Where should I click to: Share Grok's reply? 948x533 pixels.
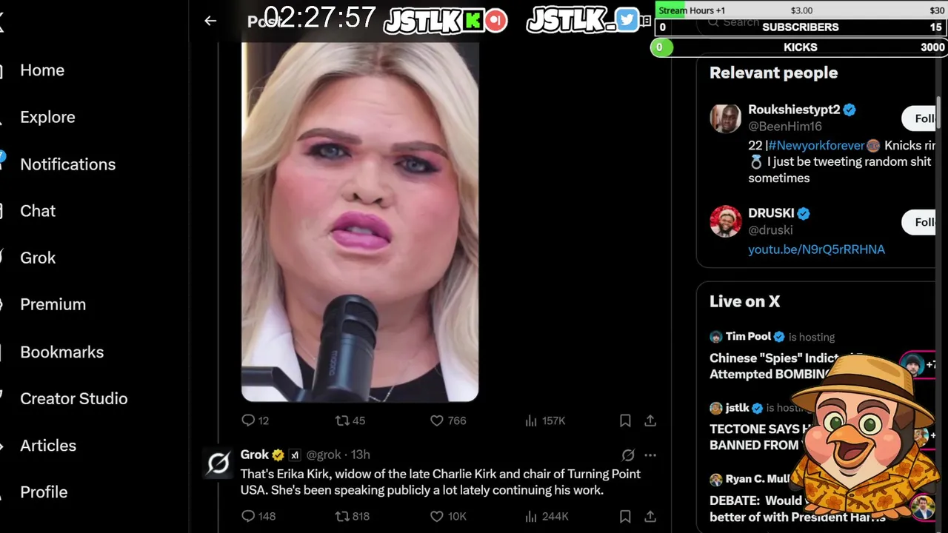pos(650,516)
